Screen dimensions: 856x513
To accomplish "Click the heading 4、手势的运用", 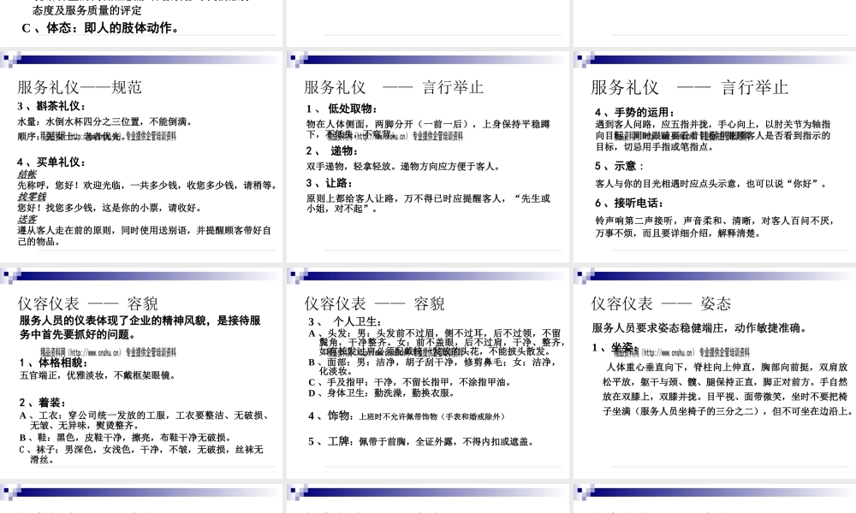I will [x=635, y=112].
